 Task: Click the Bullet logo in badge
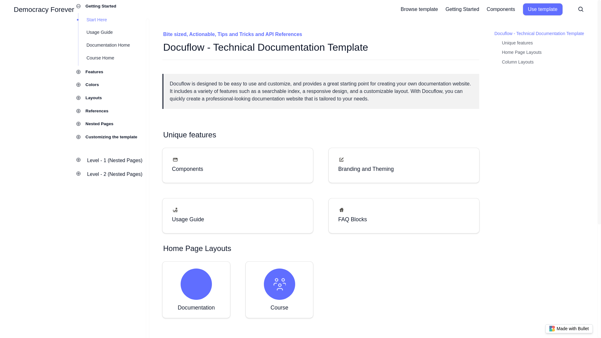point(552,329)
